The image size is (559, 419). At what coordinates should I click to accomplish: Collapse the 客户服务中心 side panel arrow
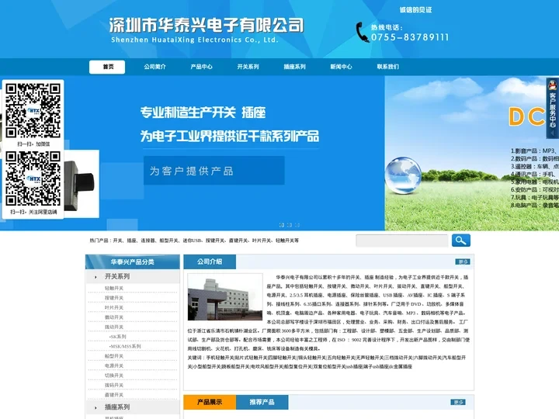[553, 133]
